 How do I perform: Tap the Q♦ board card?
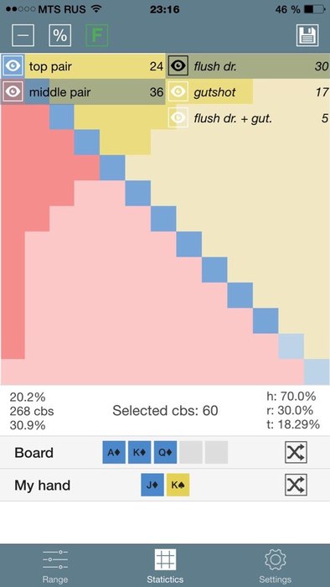point(165,452)
